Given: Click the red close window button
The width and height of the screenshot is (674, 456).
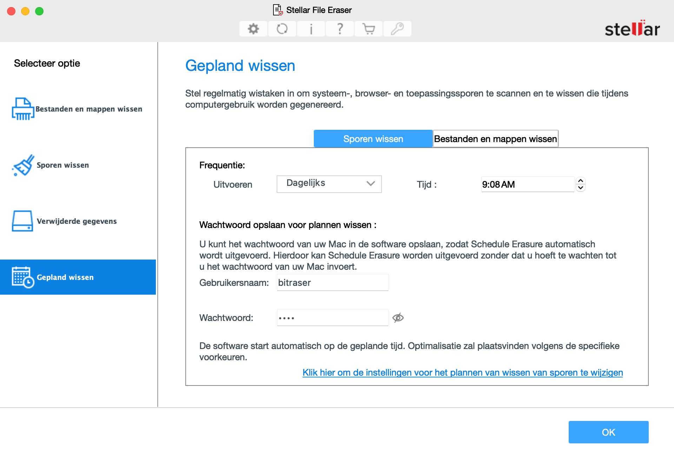Looking at the screenshot, I should point(11,11).
